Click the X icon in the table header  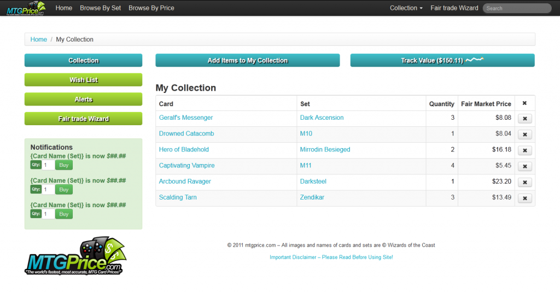tap(524, 103)
